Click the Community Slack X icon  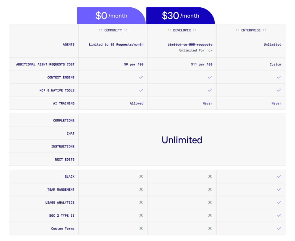[141, 176]
